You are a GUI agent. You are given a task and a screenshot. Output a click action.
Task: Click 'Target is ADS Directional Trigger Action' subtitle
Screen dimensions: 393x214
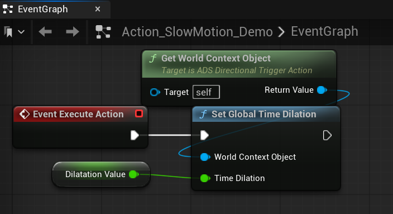coord(237,70)
